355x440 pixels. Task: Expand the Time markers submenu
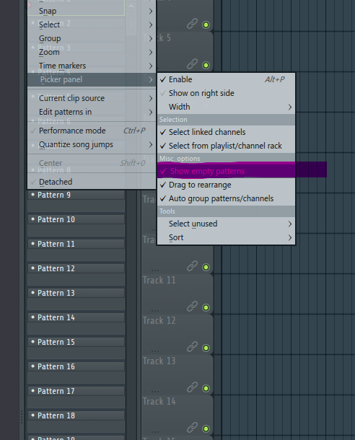coord(92,66)
